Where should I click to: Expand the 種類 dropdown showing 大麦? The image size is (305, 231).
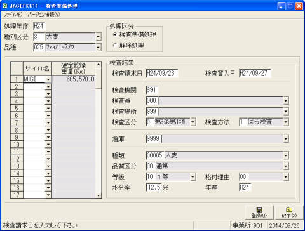click(286, 155)
